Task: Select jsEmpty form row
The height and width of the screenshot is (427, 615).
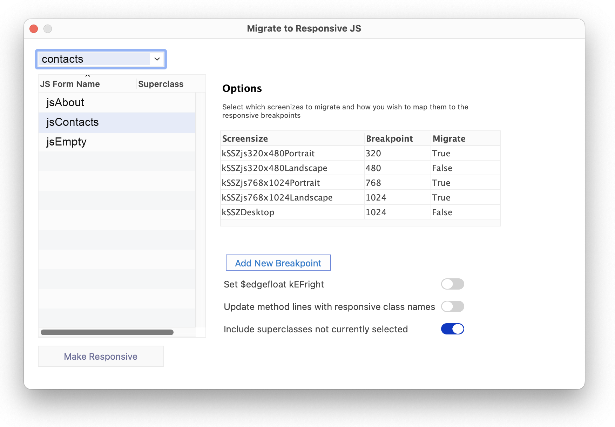Action: coord(117,142)
